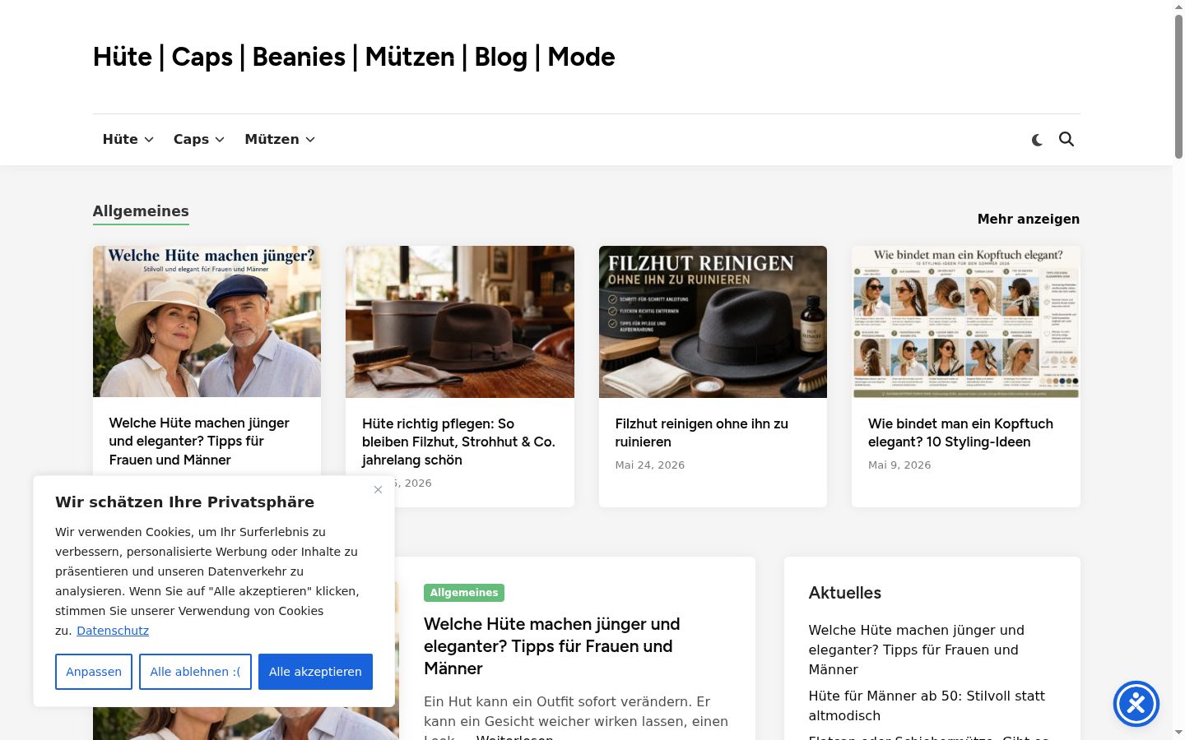Open the Welche Hüte machen jünger thumbnail
Screen dimensions: 1185x740
pyautogui.click(x=207, y=321)
